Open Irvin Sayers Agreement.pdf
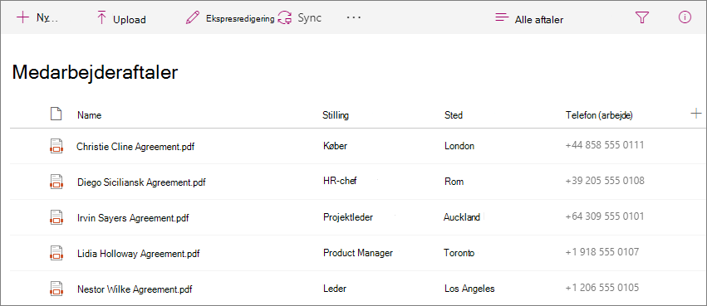 pyautogui.click(x=133, y=218)
